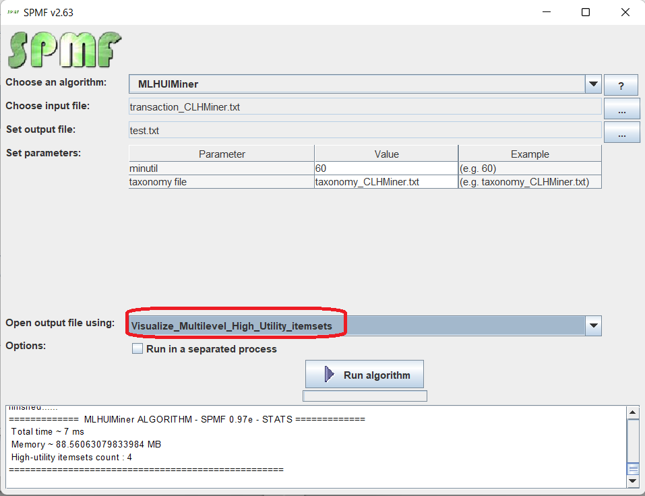645x496 pixels.
Task: Click the Value column header
Action: [386, 154]
